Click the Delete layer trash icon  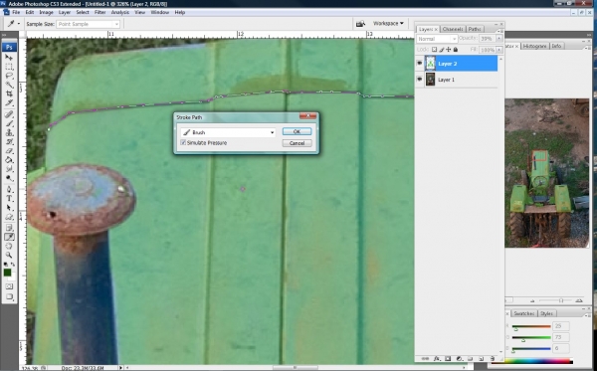click(x=493, y=358)
